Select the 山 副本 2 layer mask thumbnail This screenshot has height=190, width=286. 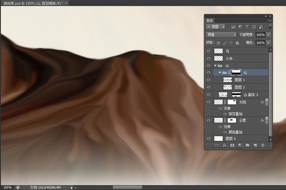pyautogui.click(x=236, y=95)
